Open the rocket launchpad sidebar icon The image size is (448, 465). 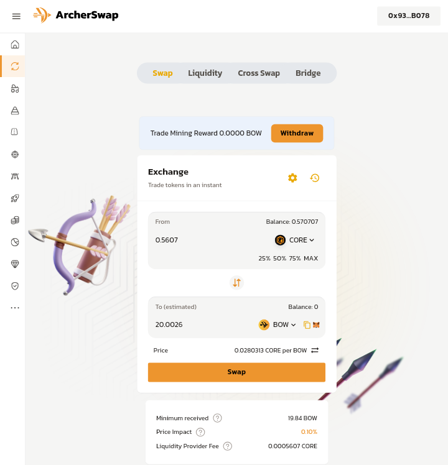(15, 198)
